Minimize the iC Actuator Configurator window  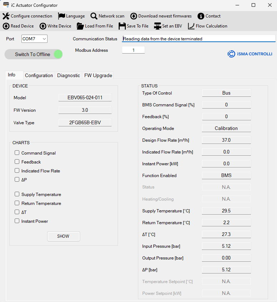[237, 5]
